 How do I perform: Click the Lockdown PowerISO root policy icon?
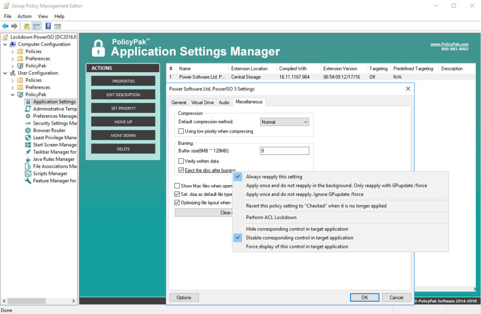[x=5, y=37]
